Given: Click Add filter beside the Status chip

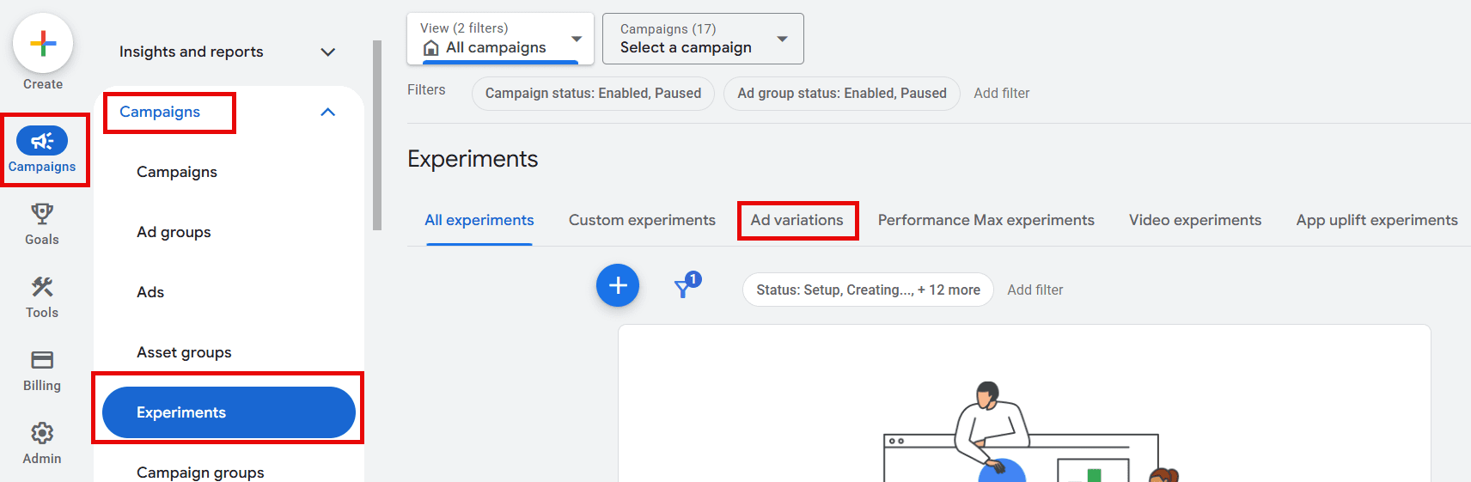Looking at the screenshot, I should coord(1035,290).
